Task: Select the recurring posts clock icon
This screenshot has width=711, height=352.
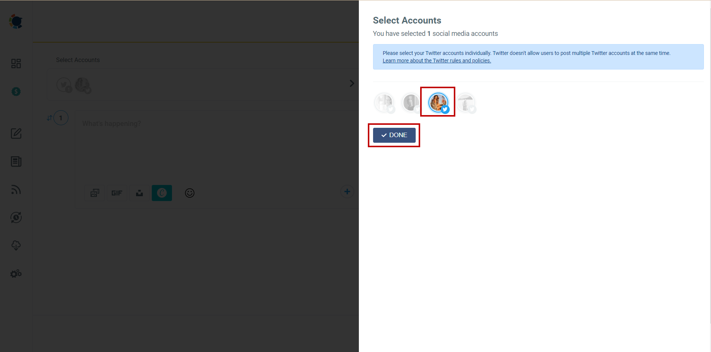Action: click(x=16, y=217)
